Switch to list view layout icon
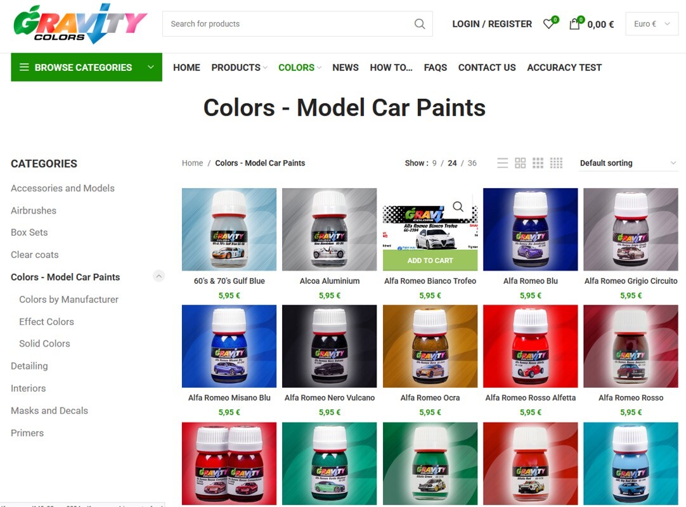Image resolution: width=686 pixels, height=507 pixels. click(503, 163)
